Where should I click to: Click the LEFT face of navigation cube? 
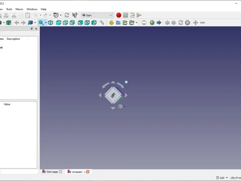pyautogui.click(x=113, y=95)
